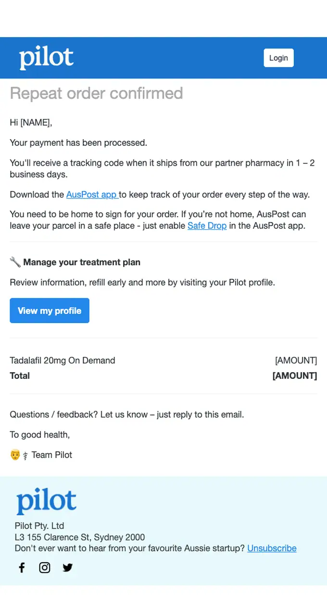Viewport: 327px width, 596px height.
Task: Open the Safe Drop link
Action: [x=207, y=225]
